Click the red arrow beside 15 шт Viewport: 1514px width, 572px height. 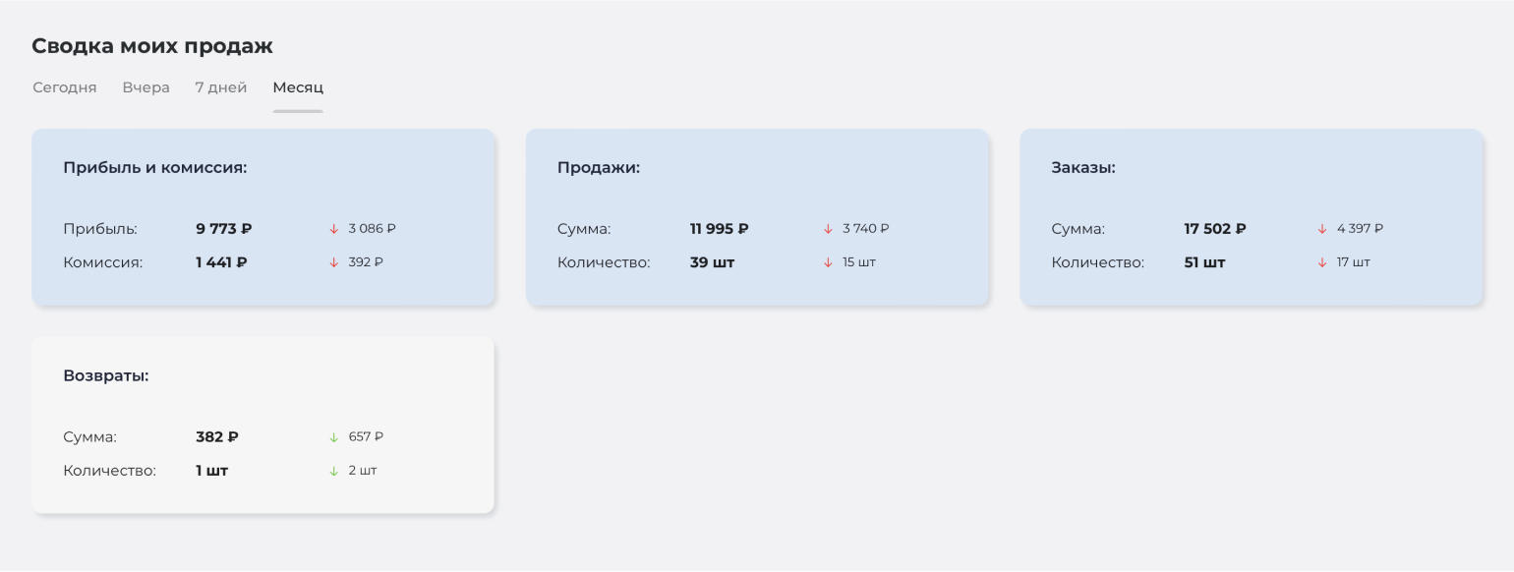[828, 262]
